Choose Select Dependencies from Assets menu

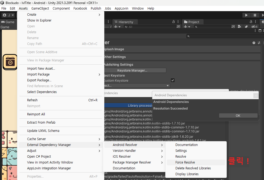(x=61, y=92)
